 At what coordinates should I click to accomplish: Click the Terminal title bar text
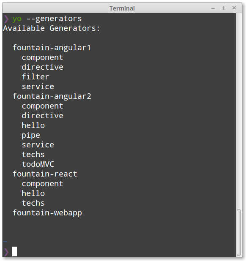pyautogui.click(x=122, y=8)
